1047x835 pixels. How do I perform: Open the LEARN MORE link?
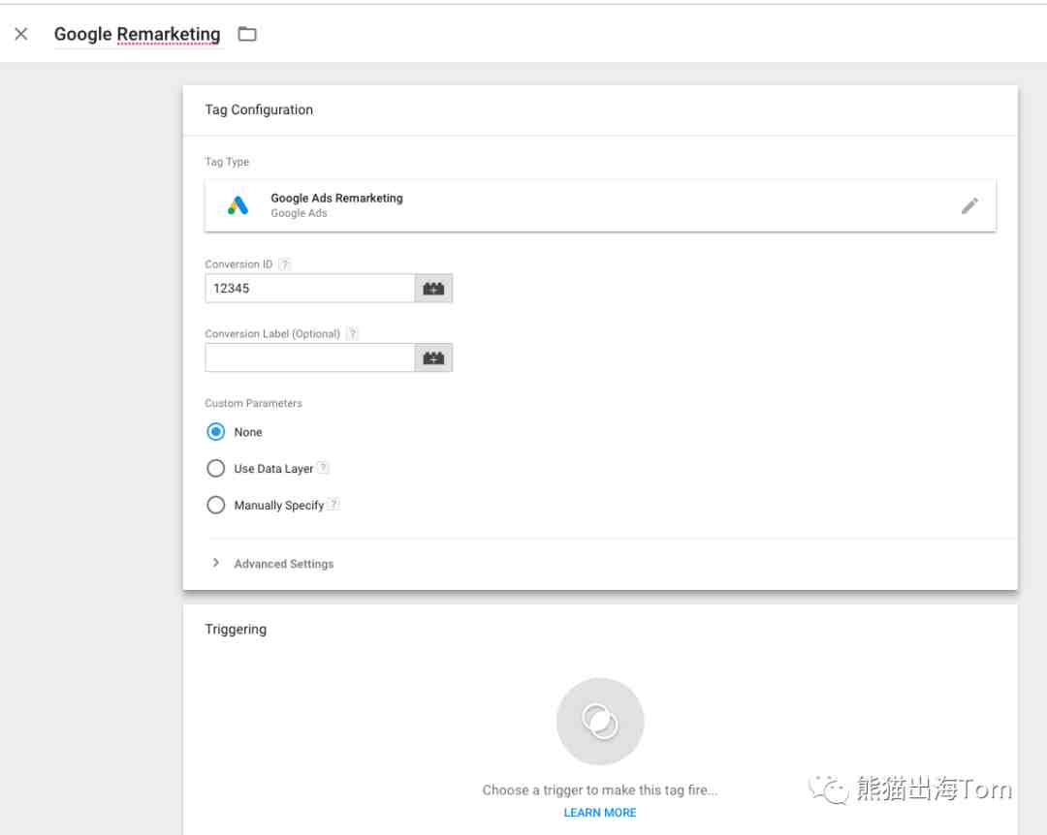(600, 813)
